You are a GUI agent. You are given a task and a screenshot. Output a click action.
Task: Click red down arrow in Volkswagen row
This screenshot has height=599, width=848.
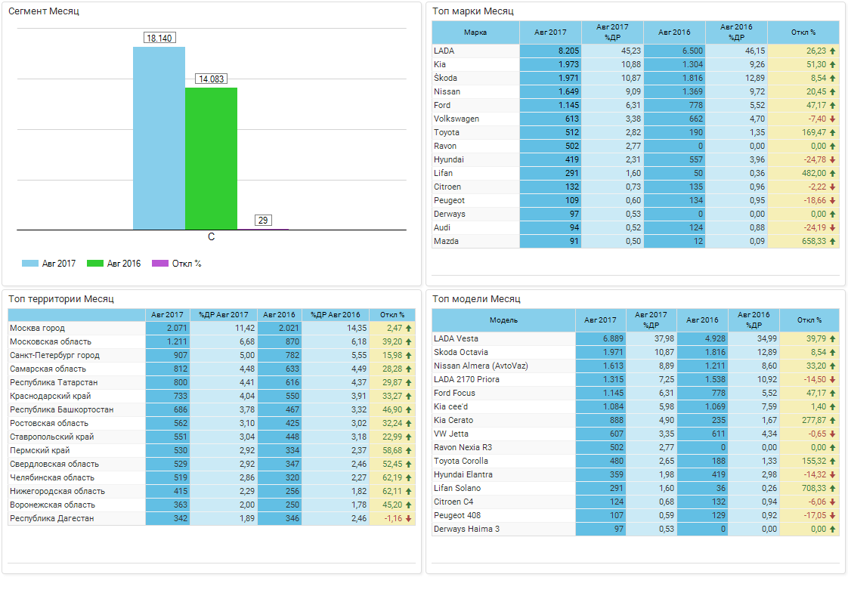pyautogui.click(x=833, y=119)
